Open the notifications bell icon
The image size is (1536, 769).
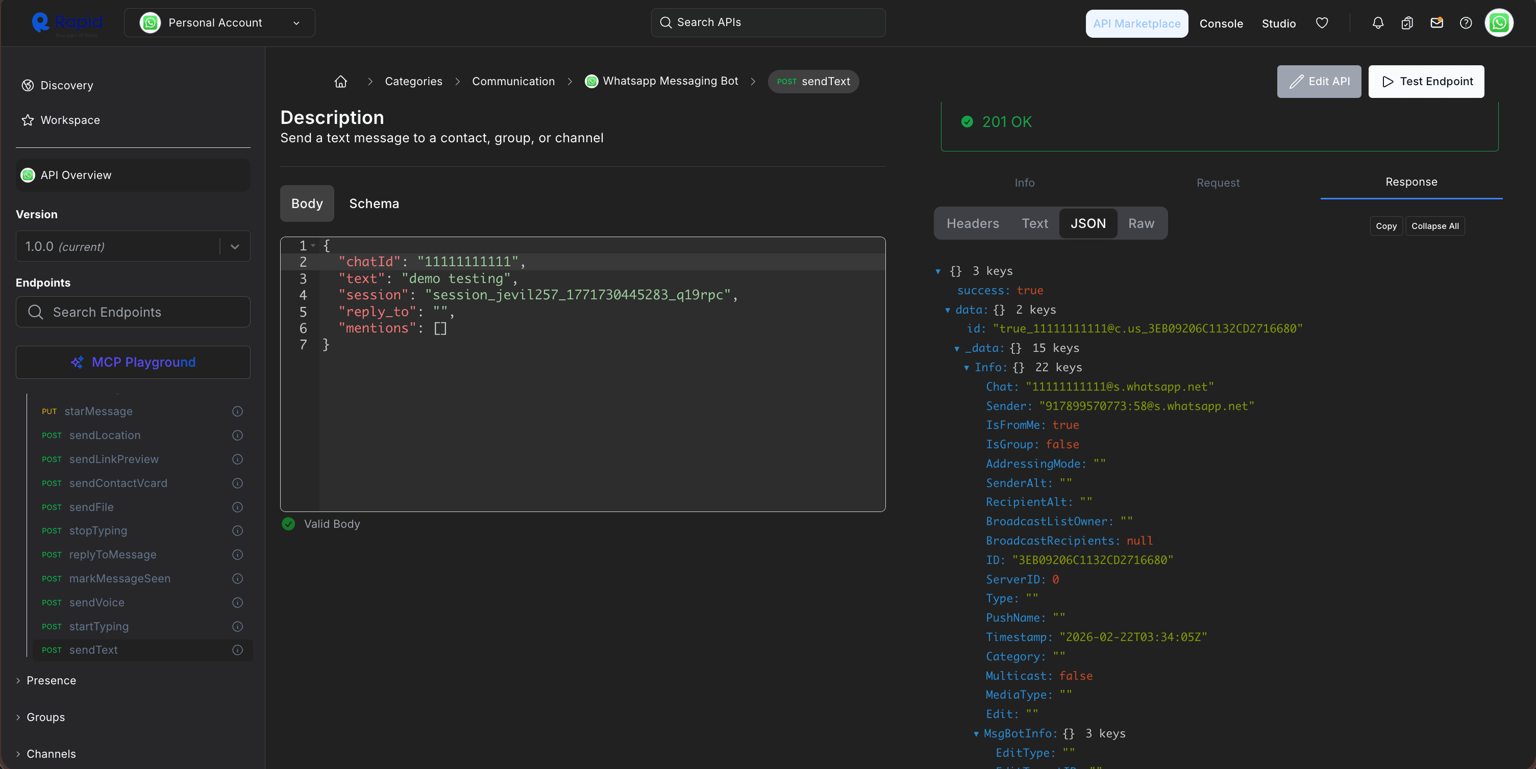pyautogui.click(x=1378, y=22)
